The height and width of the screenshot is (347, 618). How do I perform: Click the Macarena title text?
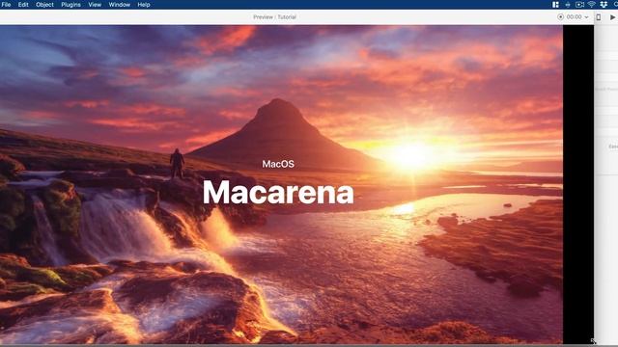click(278, 192)
